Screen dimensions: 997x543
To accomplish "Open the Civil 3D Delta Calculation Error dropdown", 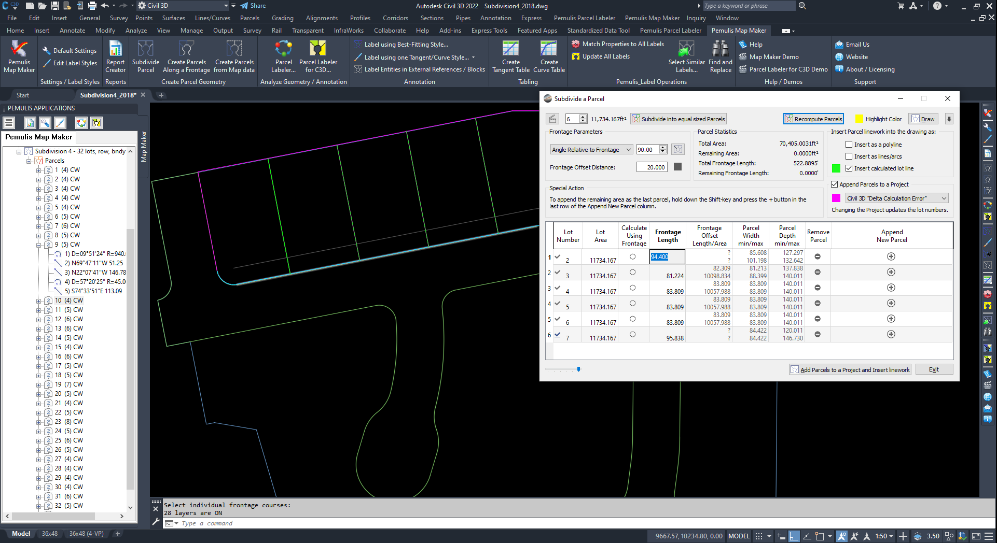I will click(896, 198).
